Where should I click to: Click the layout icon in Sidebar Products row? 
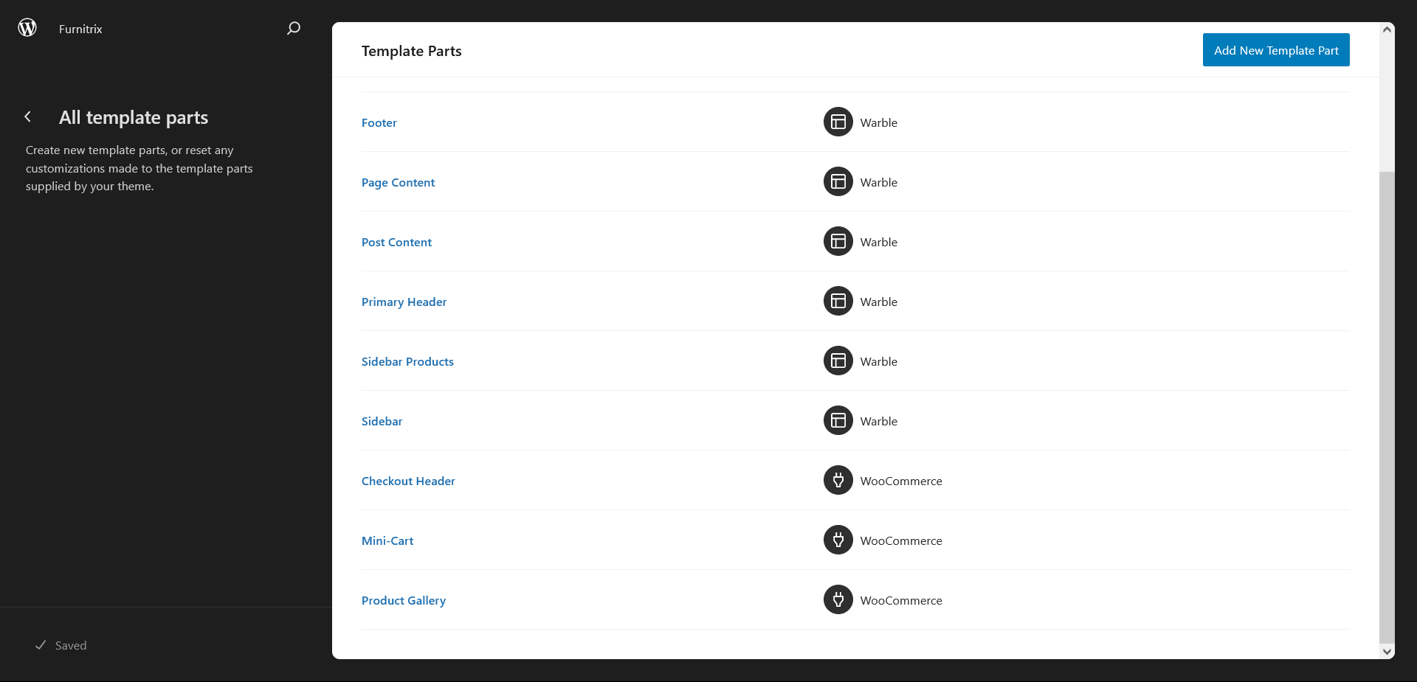click(838, 361)
